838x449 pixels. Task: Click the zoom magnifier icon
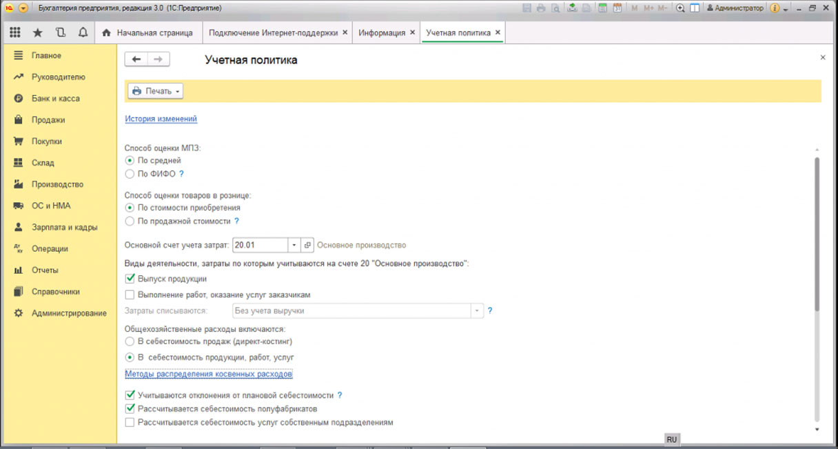click(x=680, y=8)
